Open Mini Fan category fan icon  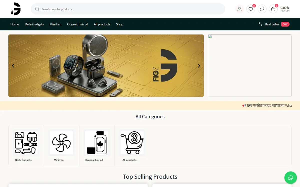click(x=61, y=143)
